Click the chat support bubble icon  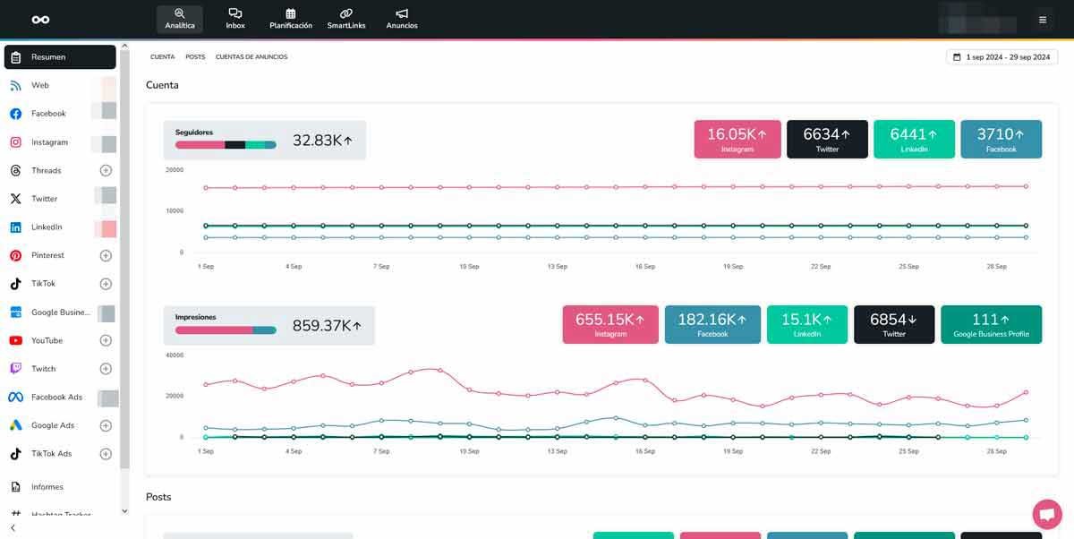click(1046, 514)
